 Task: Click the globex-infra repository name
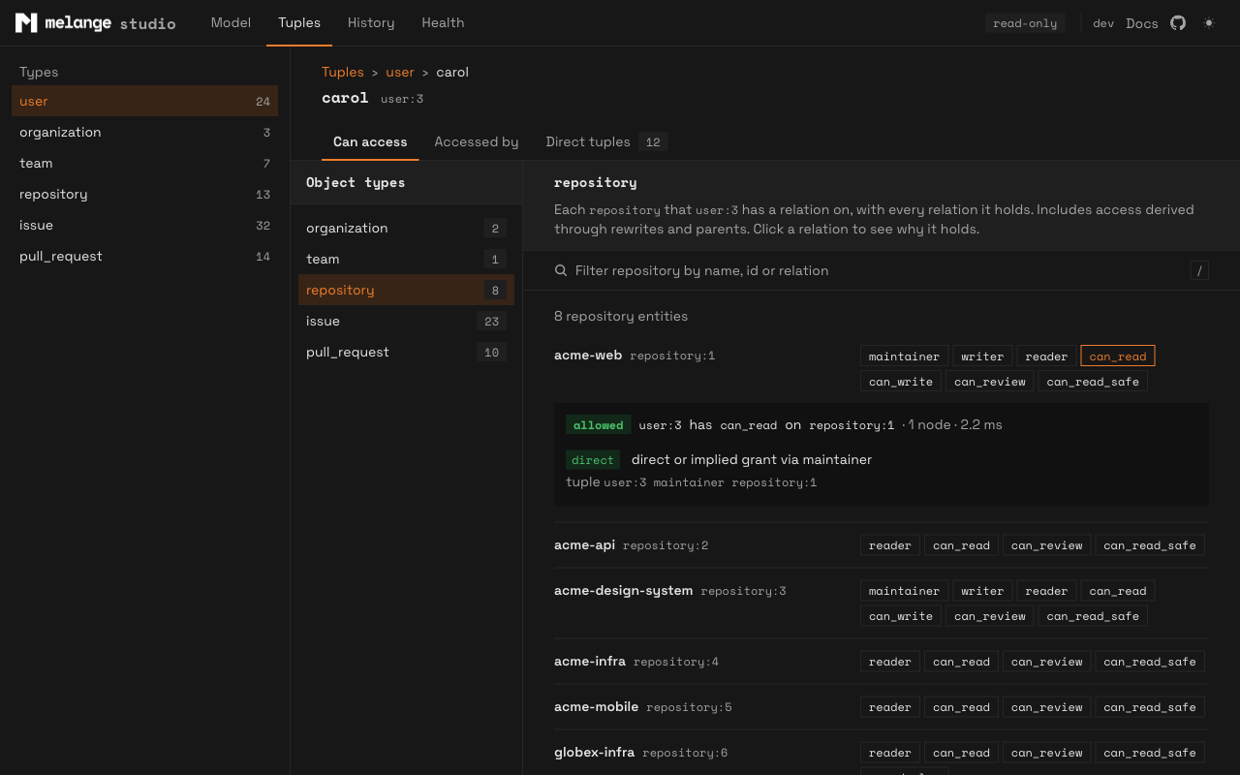594,753
